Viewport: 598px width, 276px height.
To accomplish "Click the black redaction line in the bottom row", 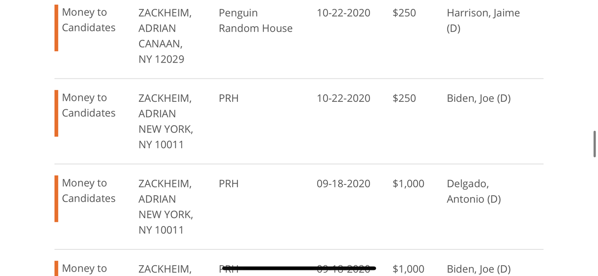I will click(x=299, y=268).
